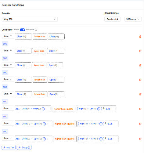This screenshot has height=153, width=144.
Task: Open 5min dropdown of Abs Close(-2) - Open(-2) row
Action: click(x=8, y=138)
